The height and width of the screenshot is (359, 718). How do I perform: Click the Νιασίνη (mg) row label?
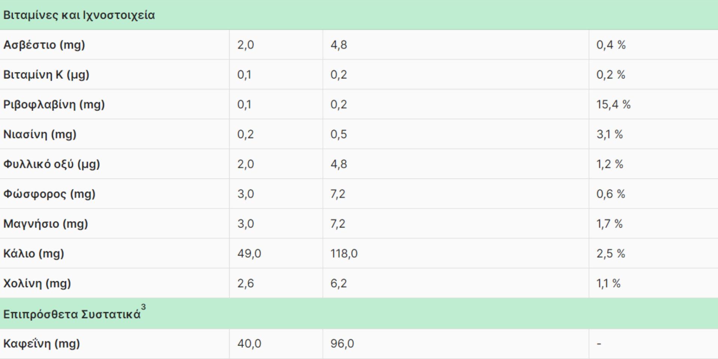[40, 134]
